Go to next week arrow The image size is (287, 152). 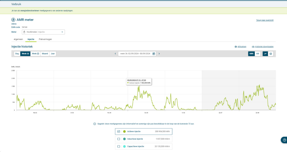159,54
